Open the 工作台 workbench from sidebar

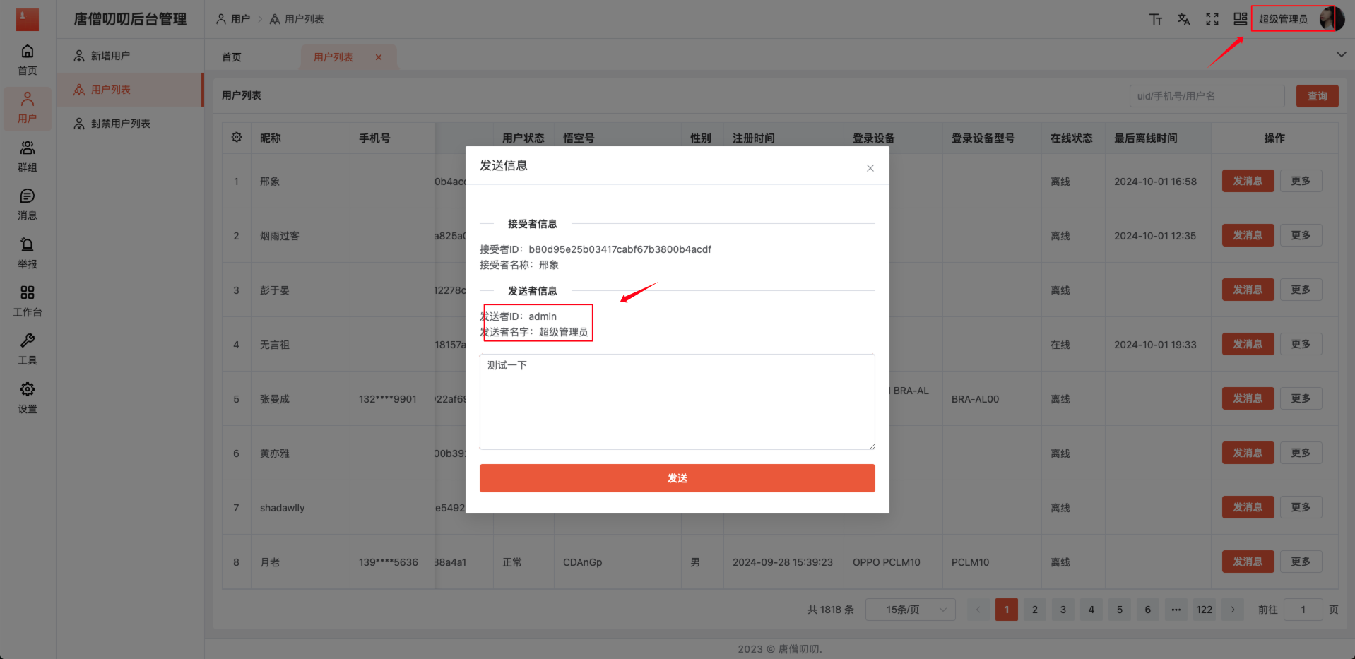[x=27, y=301]
